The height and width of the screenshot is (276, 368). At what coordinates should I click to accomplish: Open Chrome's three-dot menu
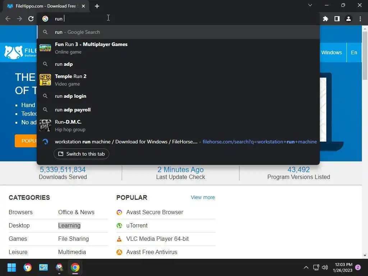tap(360, 19)
